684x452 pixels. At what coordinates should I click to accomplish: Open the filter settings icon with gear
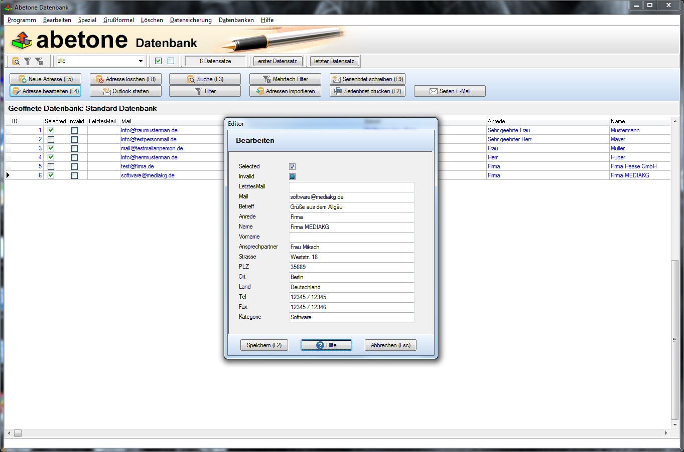(39, 61)
